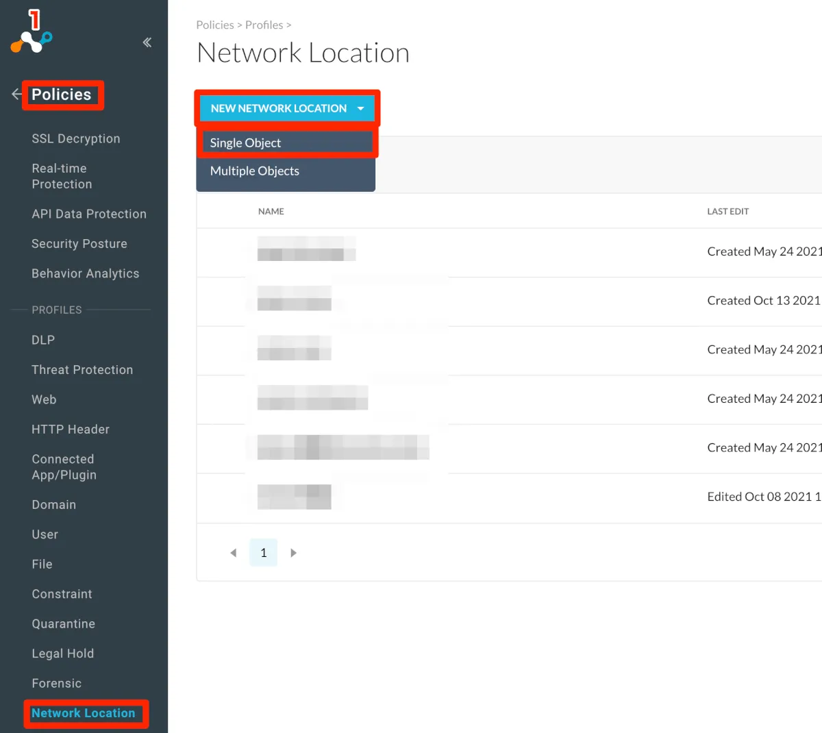Open DLP profiles
Screen dimensions: 822x733
(x=43, y=340)
